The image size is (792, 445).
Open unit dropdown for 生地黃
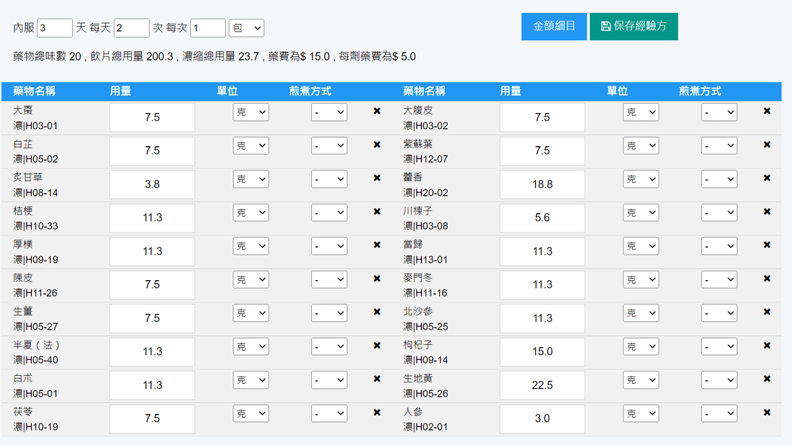click(x=641, y=380)
